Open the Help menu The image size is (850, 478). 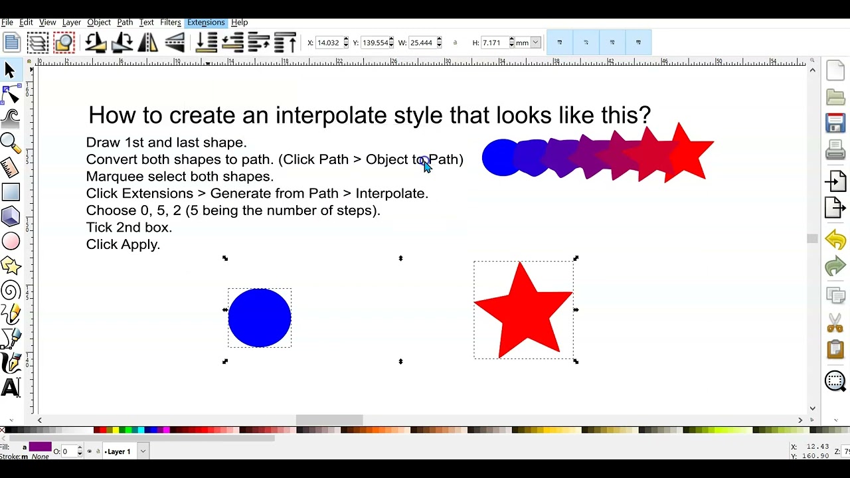click(x=240, y=22)
